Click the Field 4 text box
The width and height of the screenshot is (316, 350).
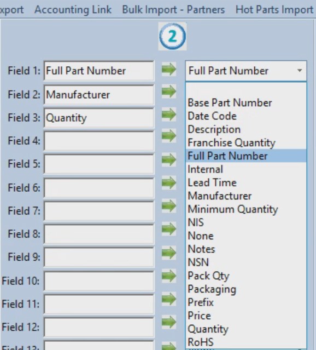tap(99, 141)
